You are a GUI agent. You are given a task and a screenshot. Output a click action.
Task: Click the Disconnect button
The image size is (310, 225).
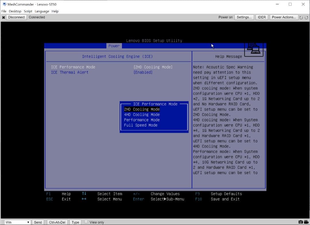coord(16,17)
